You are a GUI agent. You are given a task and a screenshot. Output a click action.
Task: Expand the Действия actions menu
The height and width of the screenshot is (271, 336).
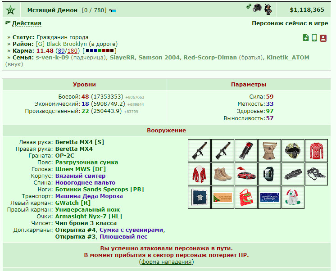click(27, 23)
